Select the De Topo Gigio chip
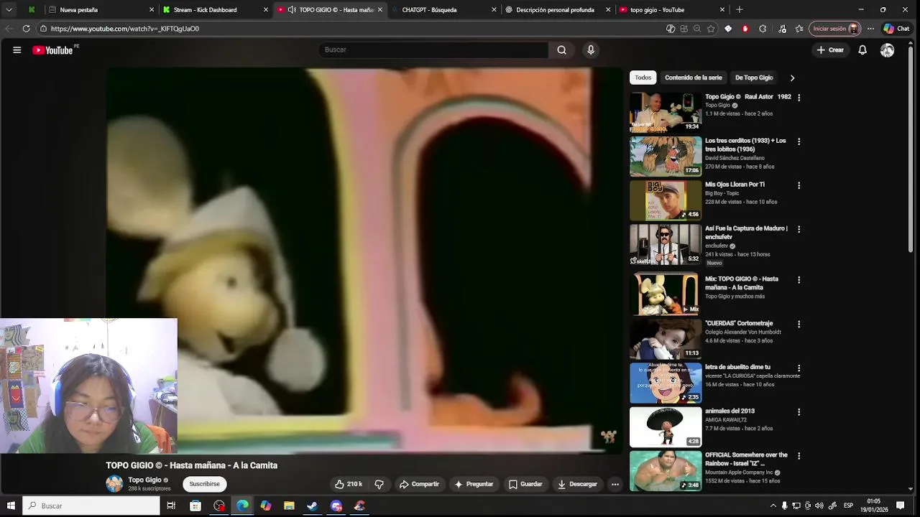Image resolution: width=920 pixels, height=517 pixels. click(754, 78)
